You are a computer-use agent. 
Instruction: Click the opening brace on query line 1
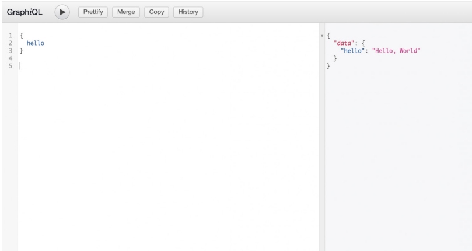22,36
